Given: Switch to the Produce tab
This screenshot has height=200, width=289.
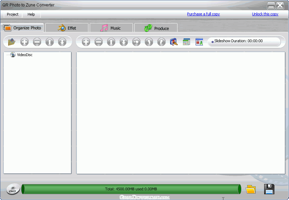Looking at the screenshot, I should 156,28.
